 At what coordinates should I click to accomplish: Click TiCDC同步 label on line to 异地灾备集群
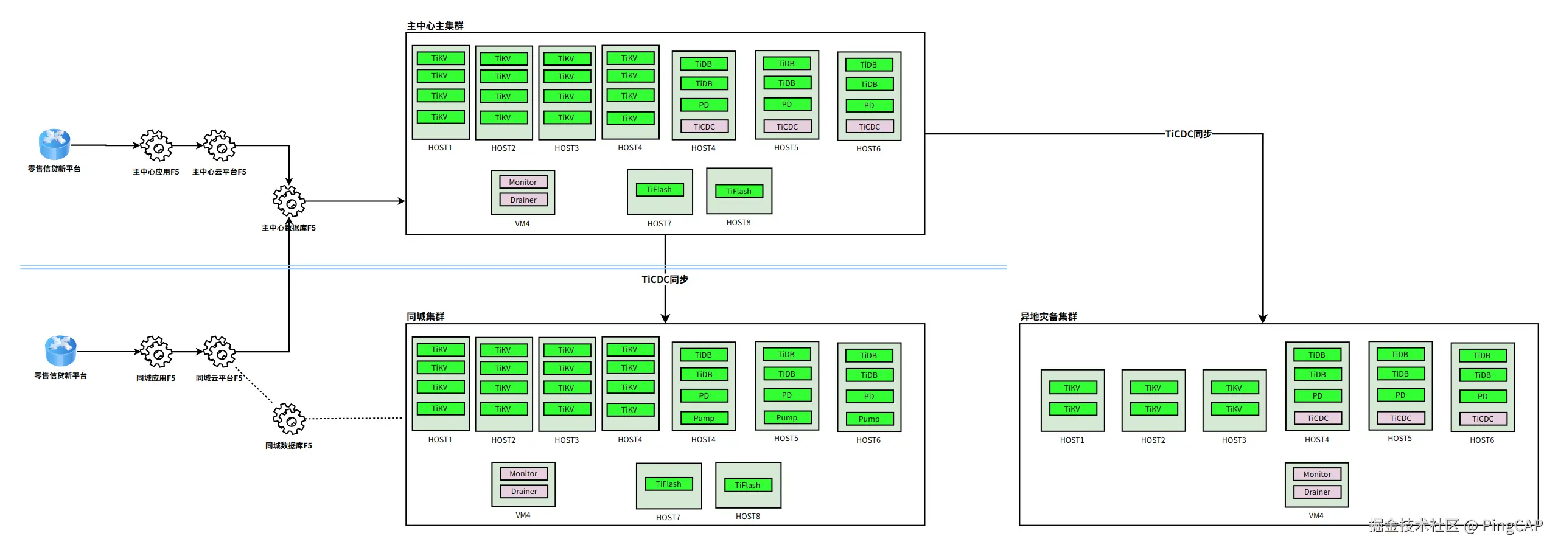[1189, 134]
